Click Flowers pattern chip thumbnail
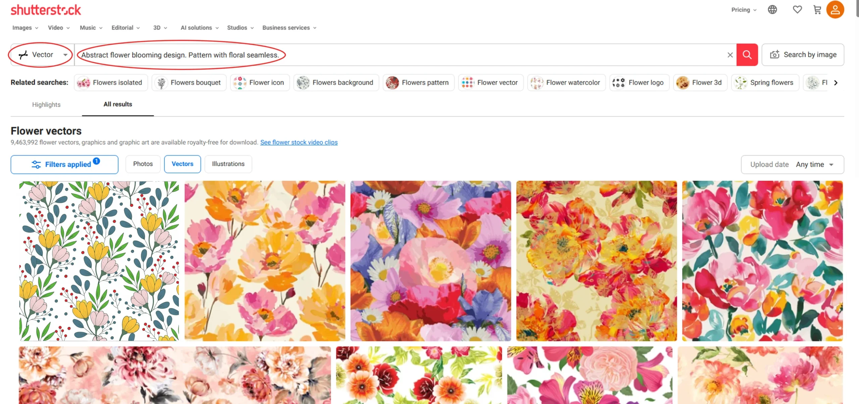 tap(392, 82)
